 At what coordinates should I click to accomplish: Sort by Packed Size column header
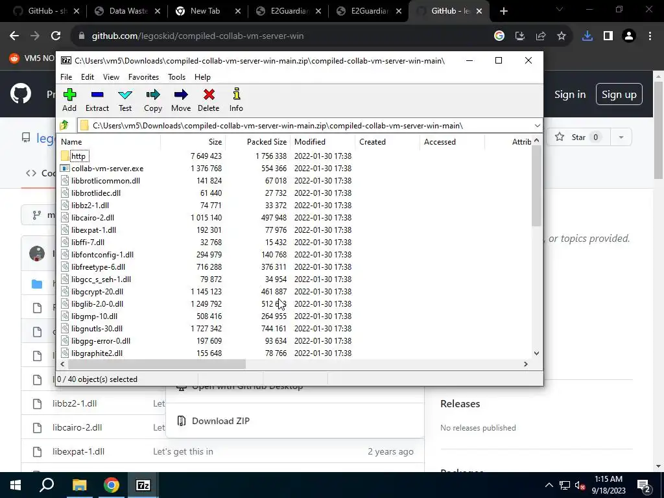click(x=257, y=142)
